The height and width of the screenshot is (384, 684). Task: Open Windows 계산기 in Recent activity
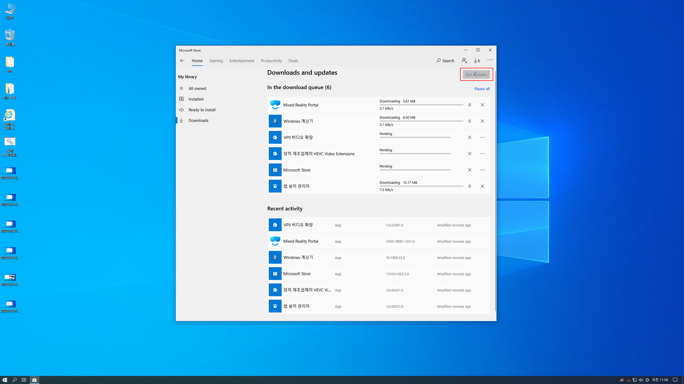click(x=379, y=258)
